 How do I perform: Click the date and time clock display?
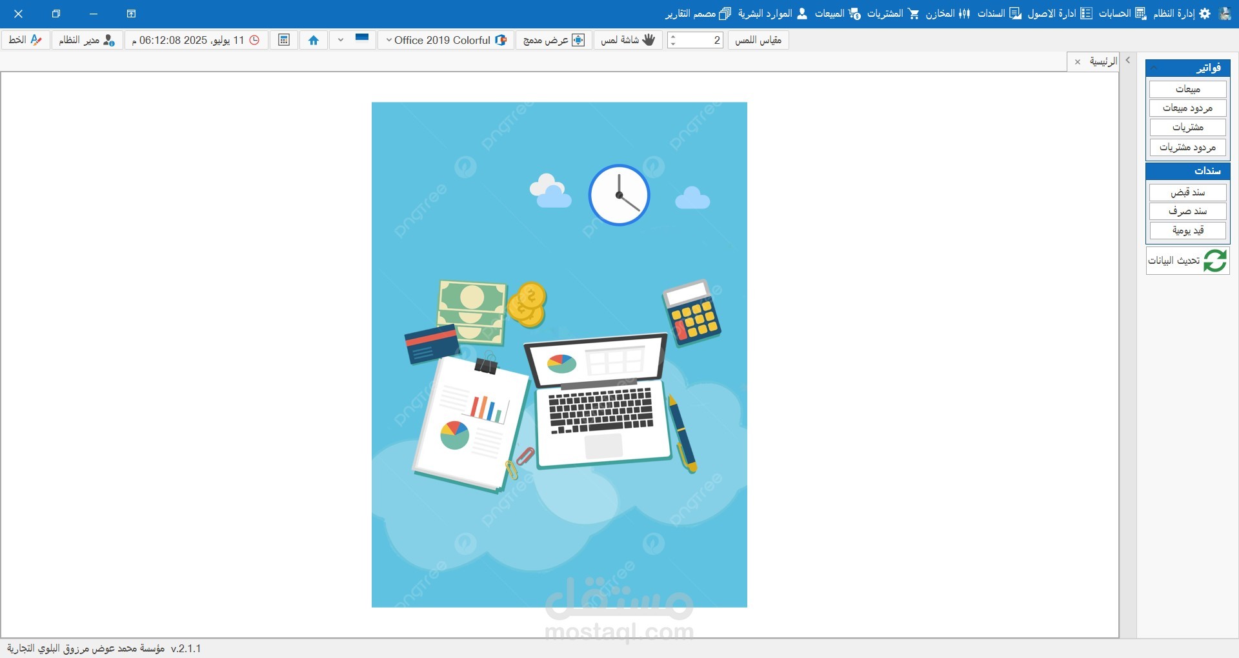(196, 40)
